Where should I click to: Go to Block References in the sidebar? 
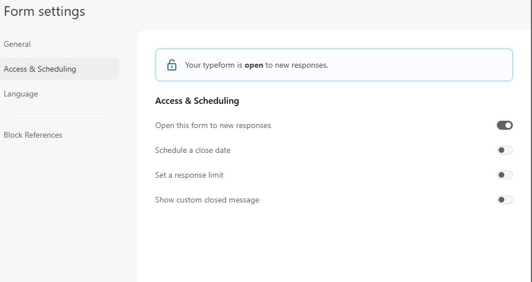(33, 135)
